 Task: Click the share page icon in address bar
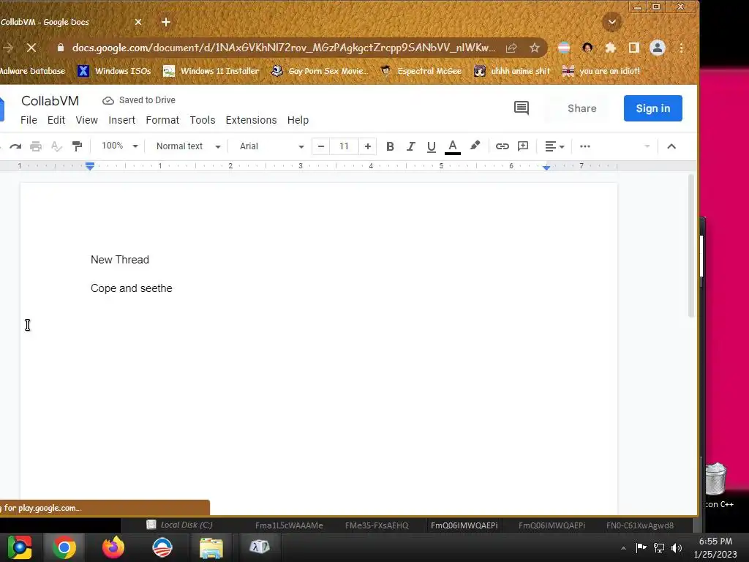pyautogui.click(x=511, y=48)
